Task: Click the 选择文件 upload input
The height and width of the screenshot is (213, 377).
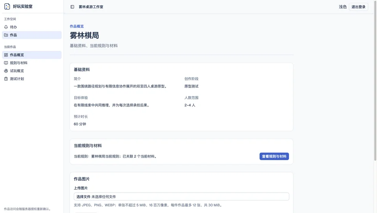Action: pyautogui.click(x=181, y=197)
